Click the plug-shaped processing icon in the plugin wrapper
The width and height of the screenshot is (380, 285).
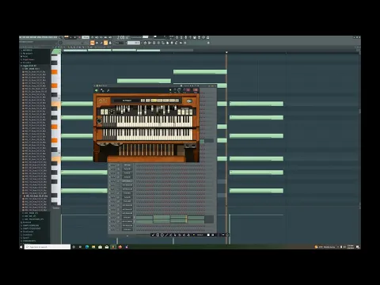(102, 90)
